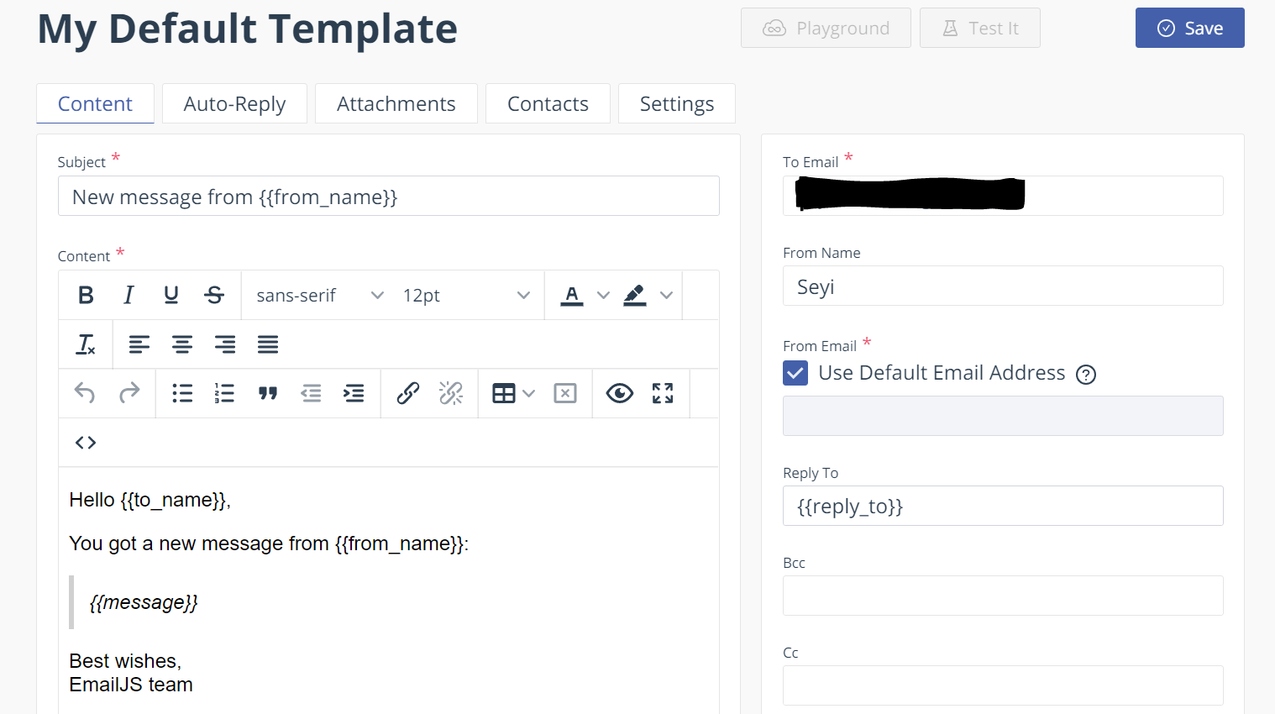Open the font family dropdown
This screenshot has height=714, width=1275.
tap(317, 295)
